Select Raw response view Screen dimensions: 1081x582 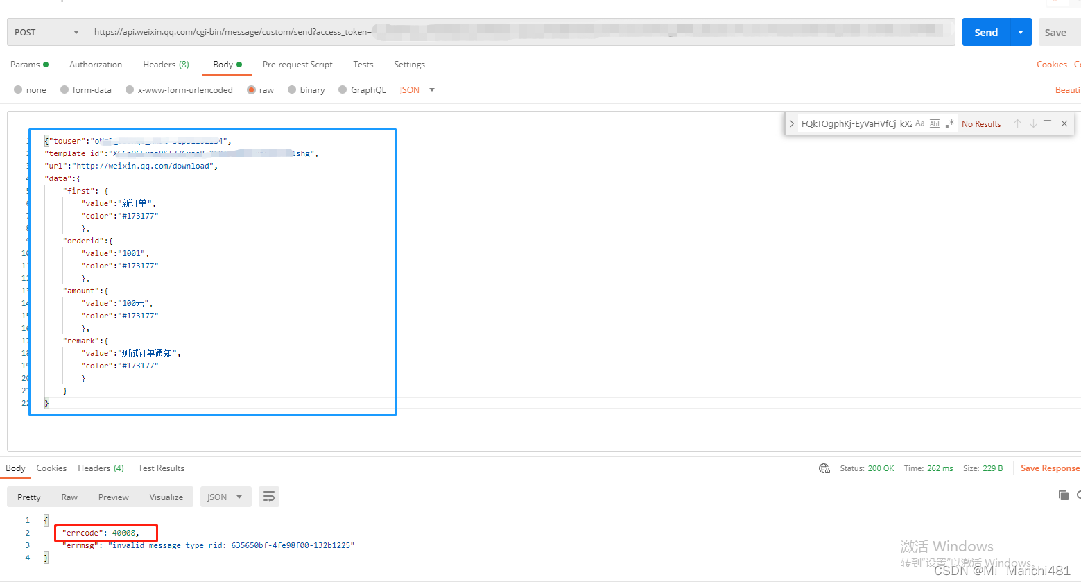click(x=69, y=497)
